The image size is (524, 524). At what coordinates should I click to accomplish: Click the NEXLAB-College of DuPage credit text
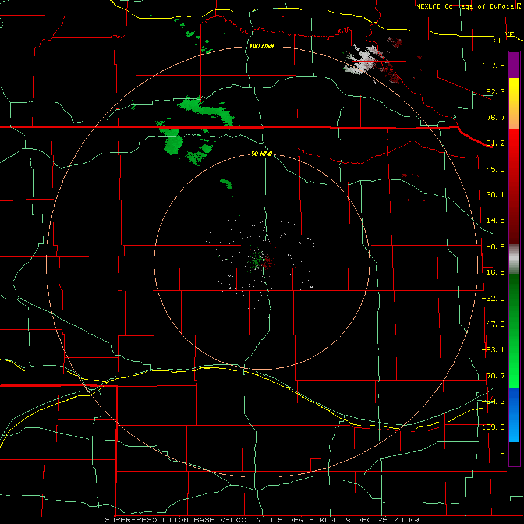point(468,6)
